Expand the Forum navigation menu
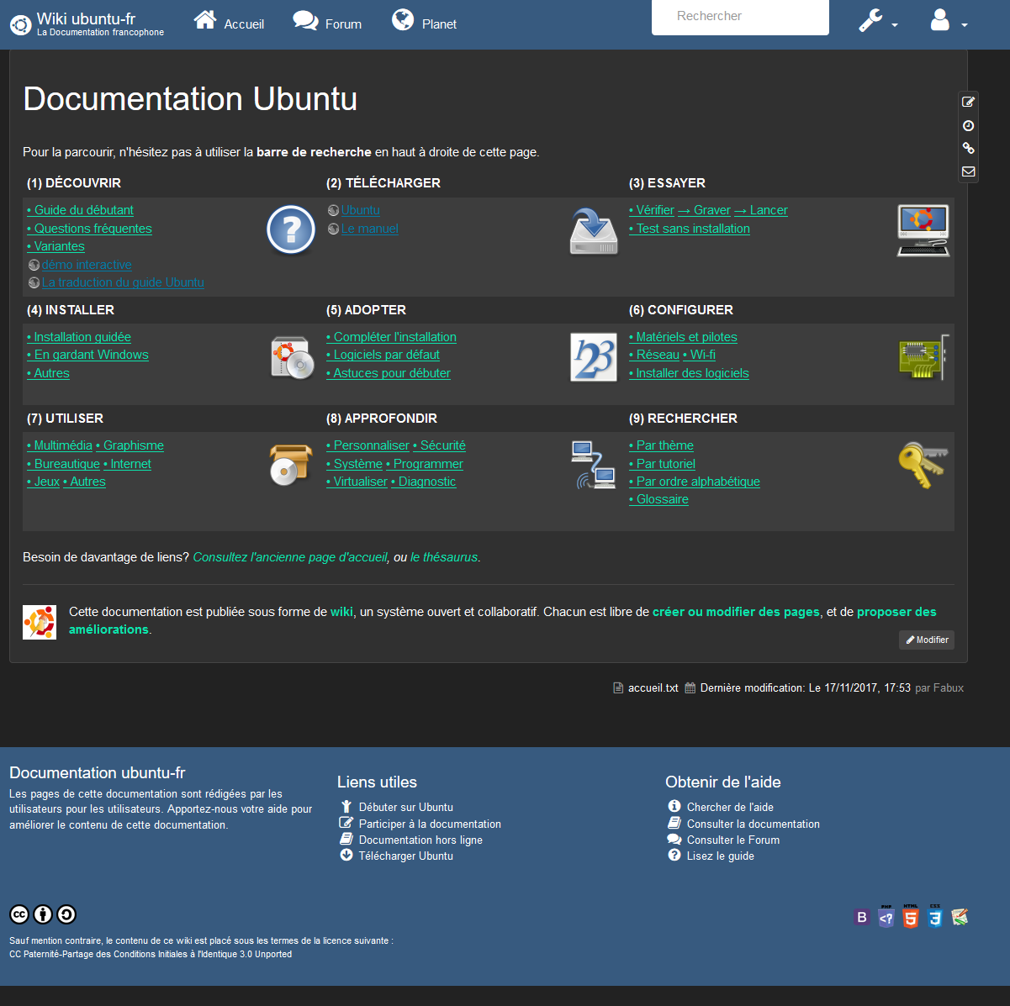The width and height of the screenshot is (1010, 1006). [327, 23]
